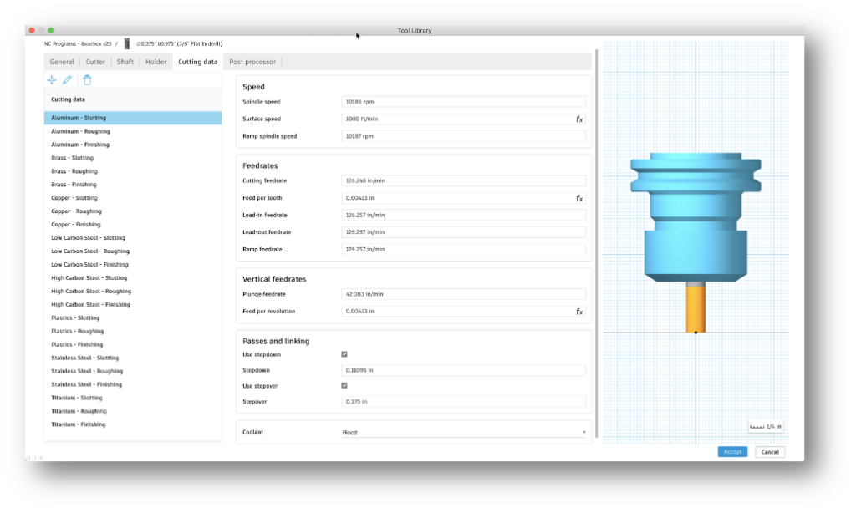Image resolution: width=856 pixels, height=513 pixels.
Task: Click the trash icon to delete cutting data
Action: click(x=87, y=79)
